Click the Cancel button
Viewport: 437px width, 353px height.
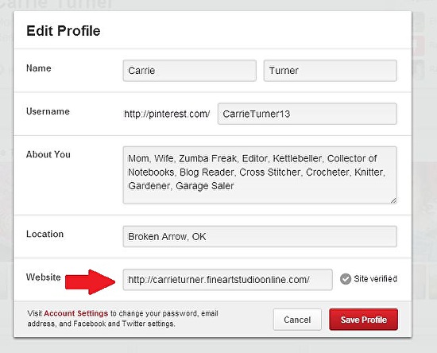297,320
